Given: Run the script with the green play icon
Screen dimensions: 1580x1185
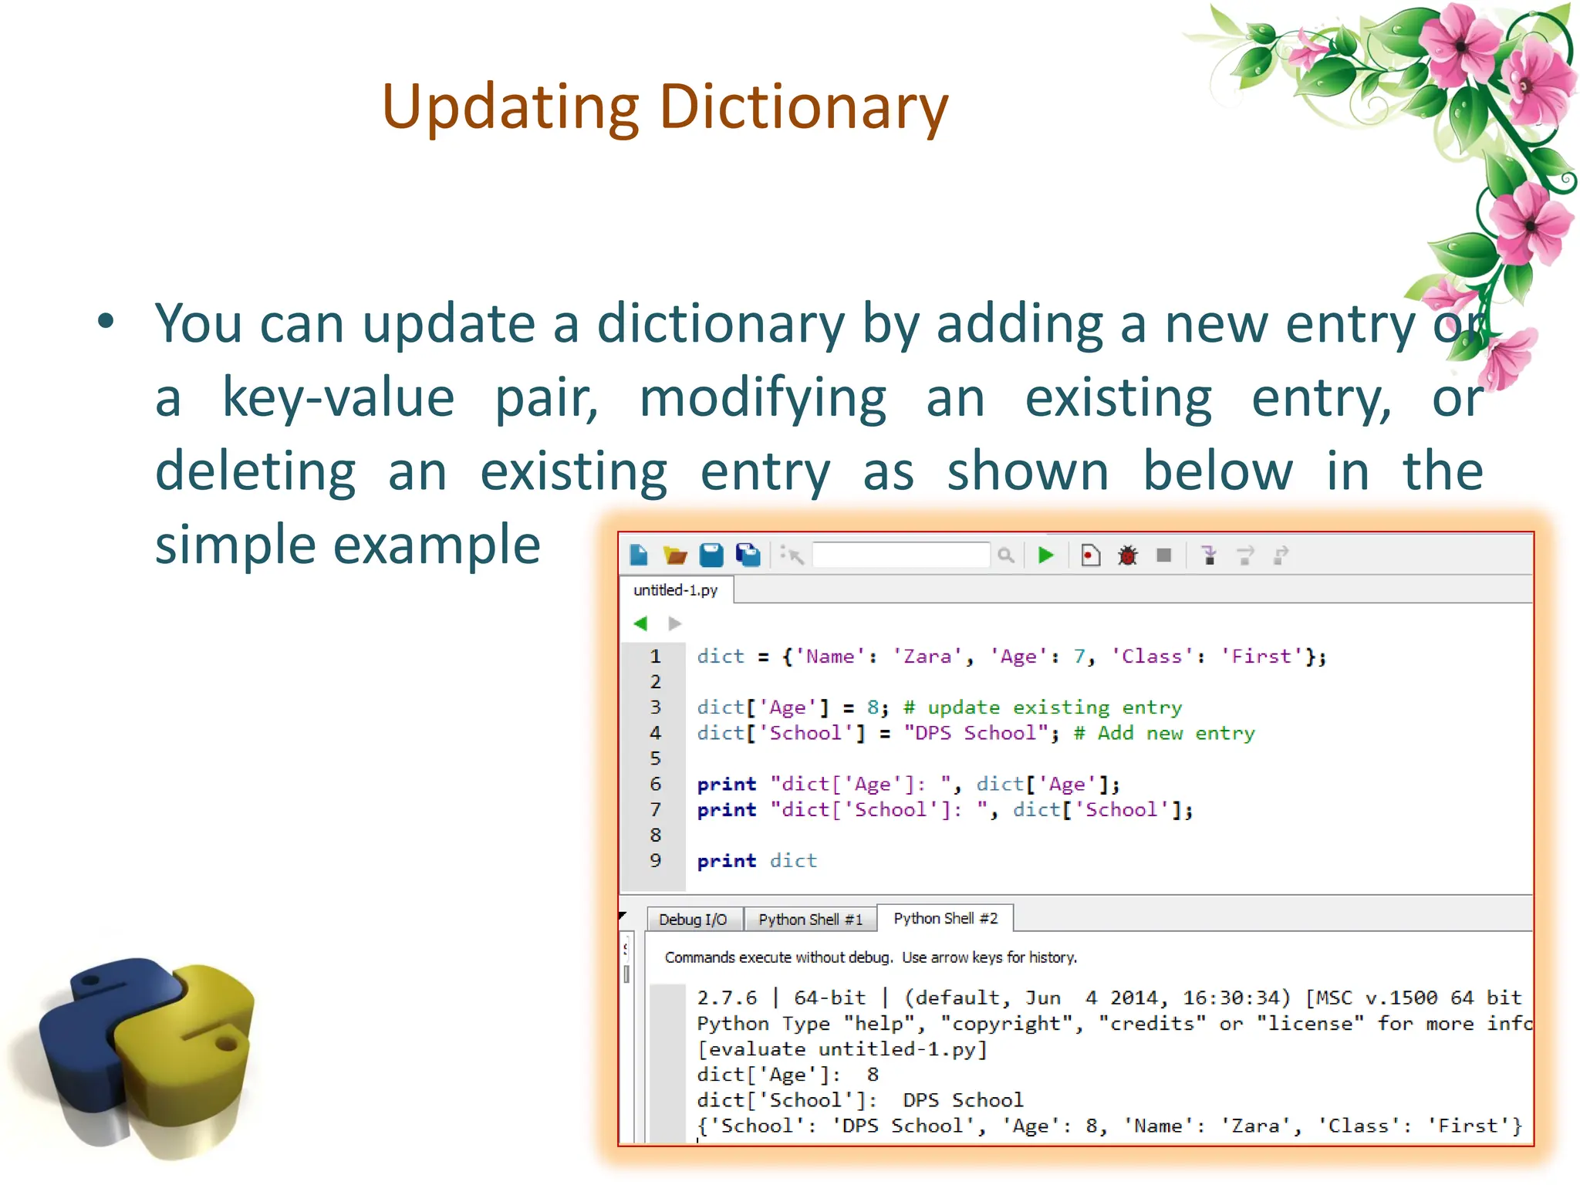Looking at the screenshot, I should (1046, 555).
